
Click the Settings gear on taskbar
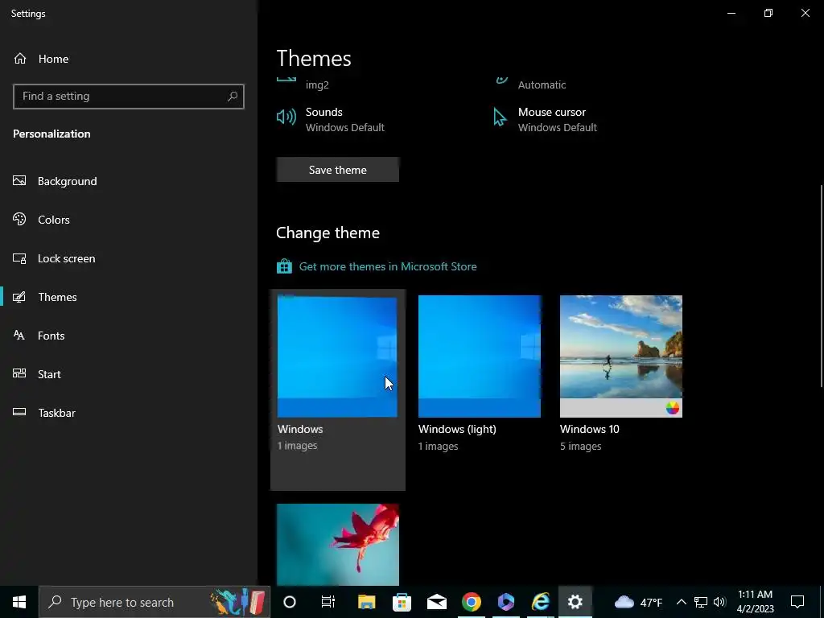[x=575, y=602]
